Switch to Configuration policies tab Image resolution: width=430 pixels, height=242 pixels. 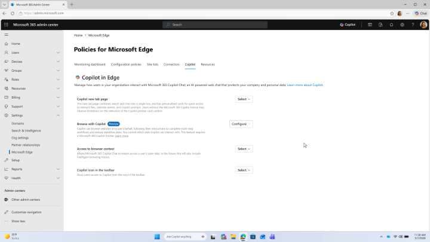[126, 65]
